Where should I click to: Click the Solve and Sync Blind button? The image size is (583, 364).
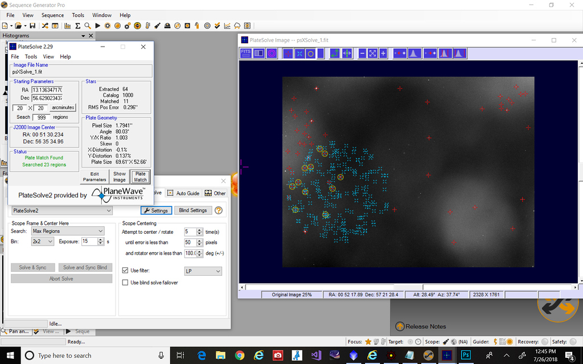(x=85, y=267)
